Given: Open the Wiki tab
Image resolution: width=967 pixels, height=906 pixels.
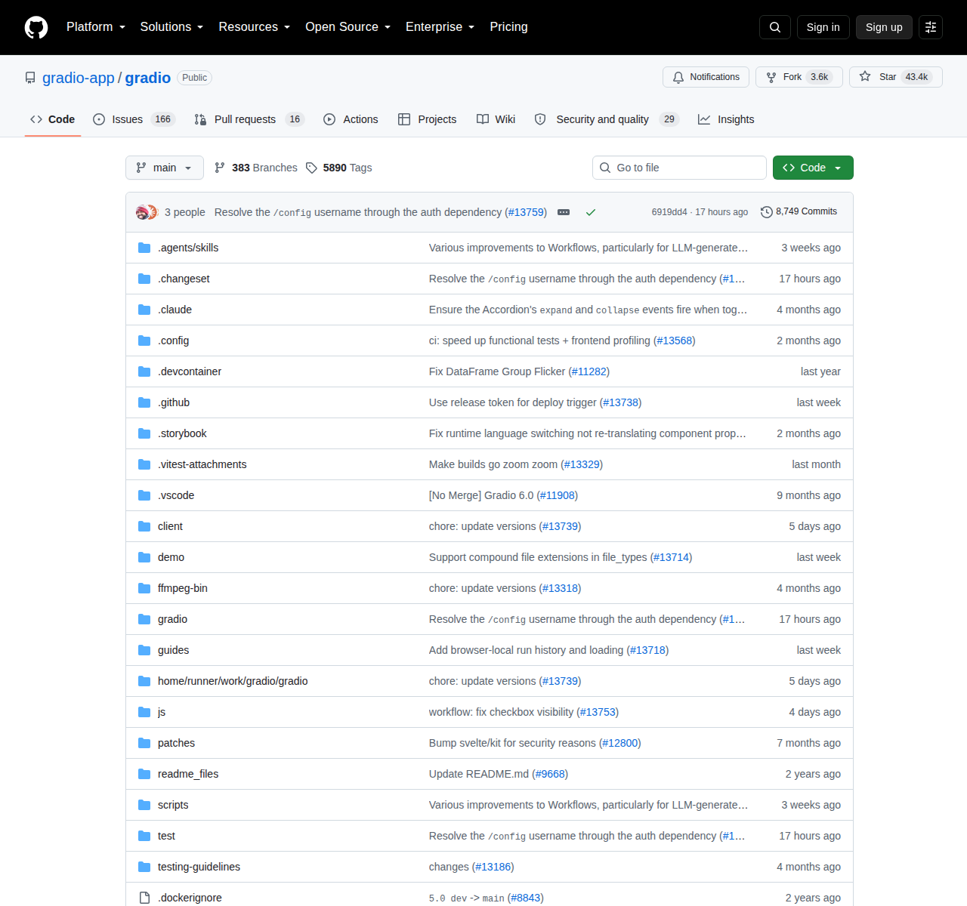Looking at the screenshot, I should click(496, 119).
